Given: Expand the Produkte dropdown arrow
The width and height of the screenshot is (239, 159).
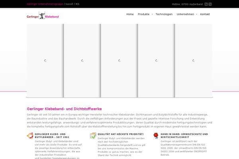Looking at the screenshot, I should (x=152, y=14).
